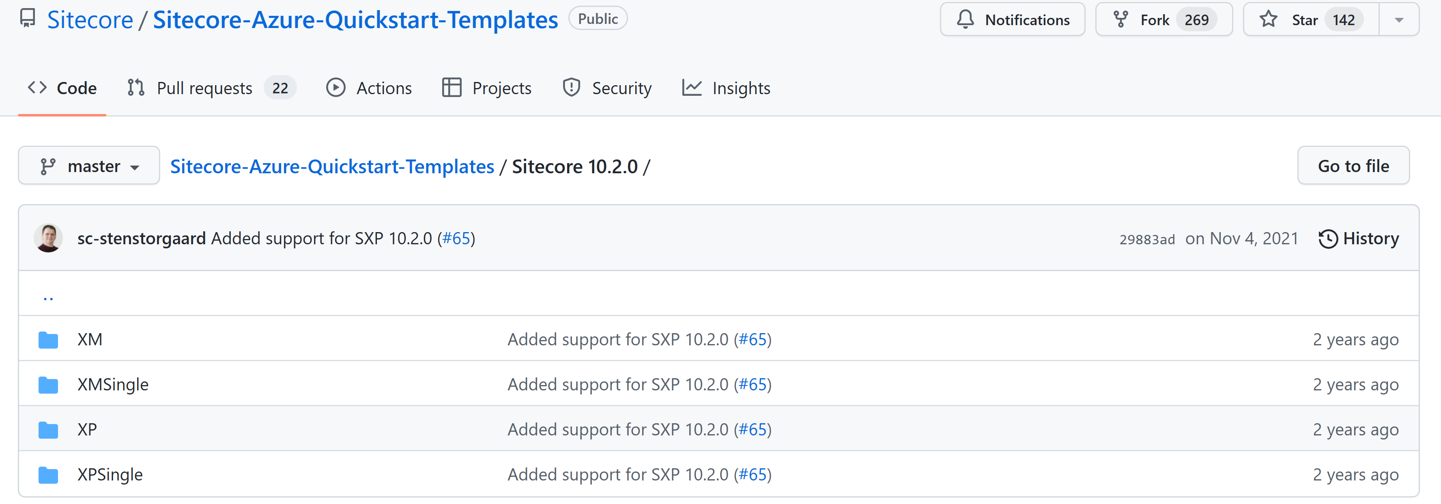Click the notifications bell icon
The height and width of the screenshot is (504, 1441).
point(965,19)
